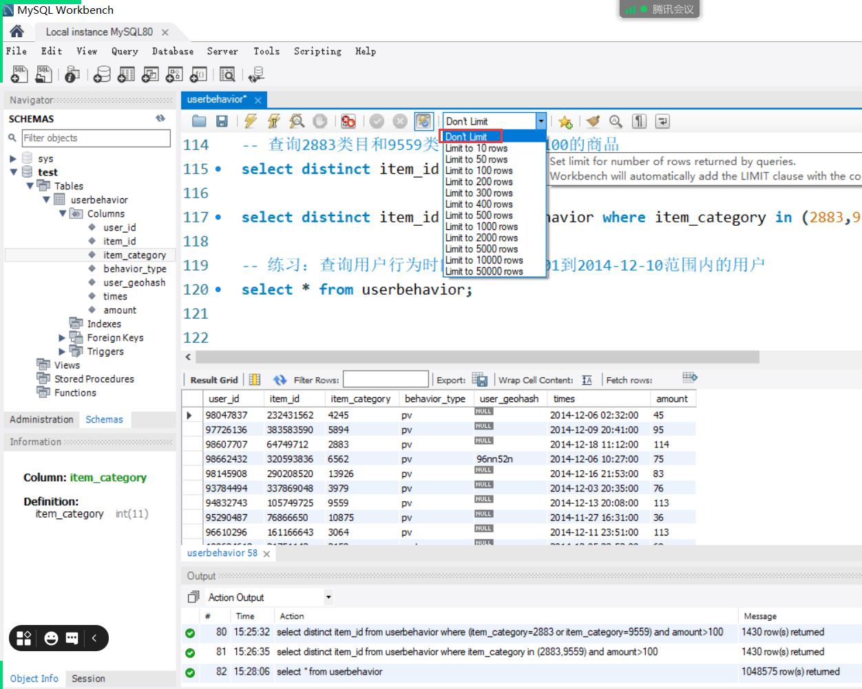Create a new function icon
Screen dimensions: 862x689
198,74
